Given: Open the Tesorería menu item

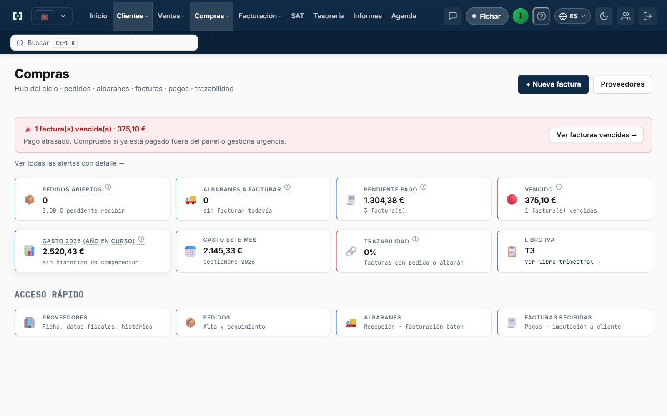Looking at the screenshot, I should tap(328, 16).
